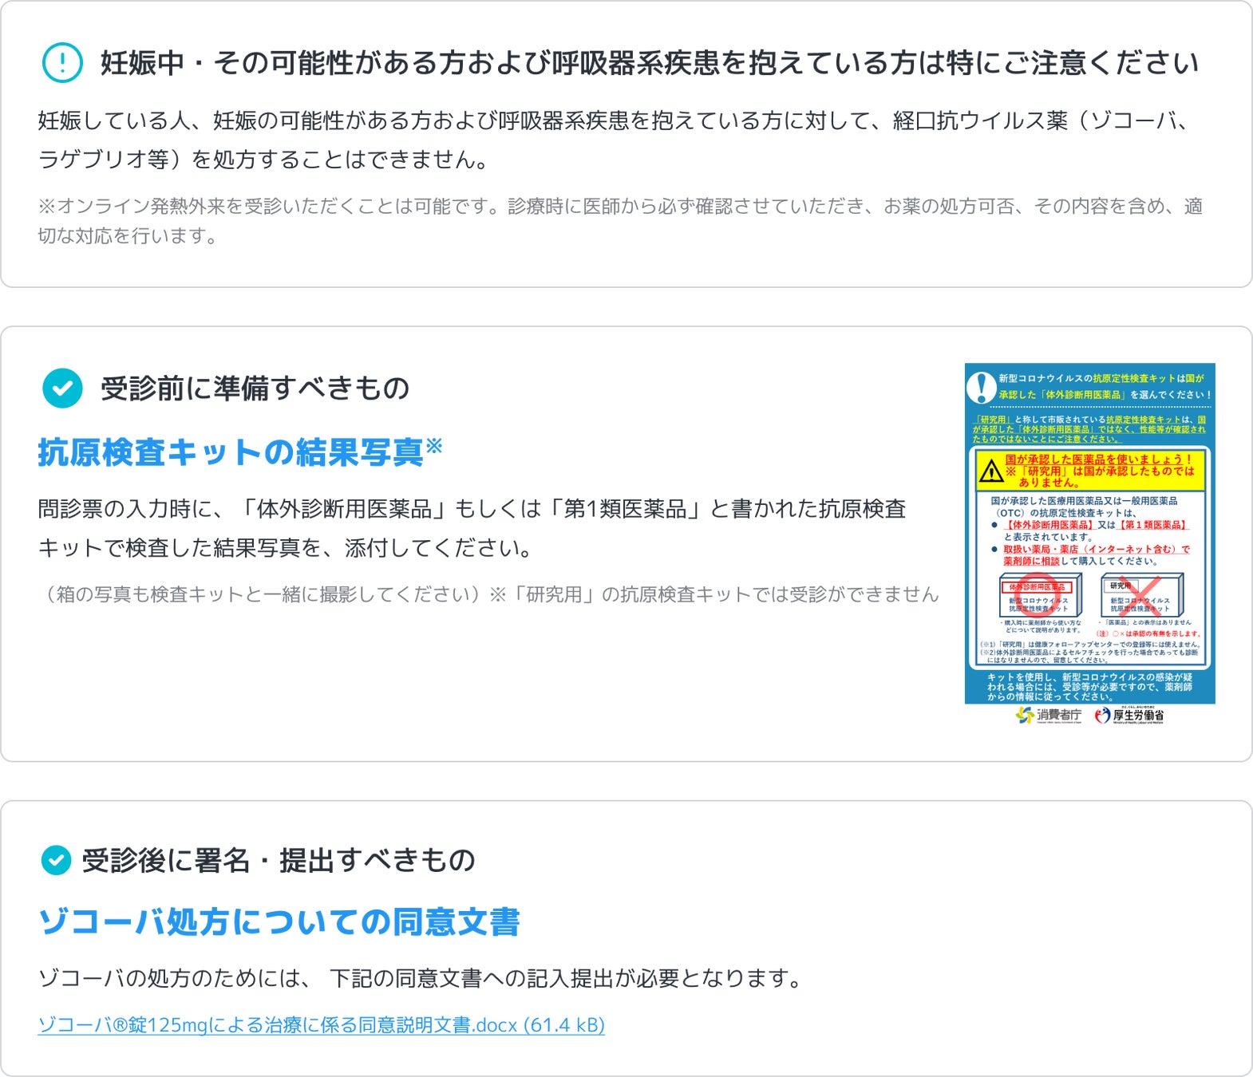Click the yellow 国が承認した医薬品 banner on poster

click(1090, 471)
